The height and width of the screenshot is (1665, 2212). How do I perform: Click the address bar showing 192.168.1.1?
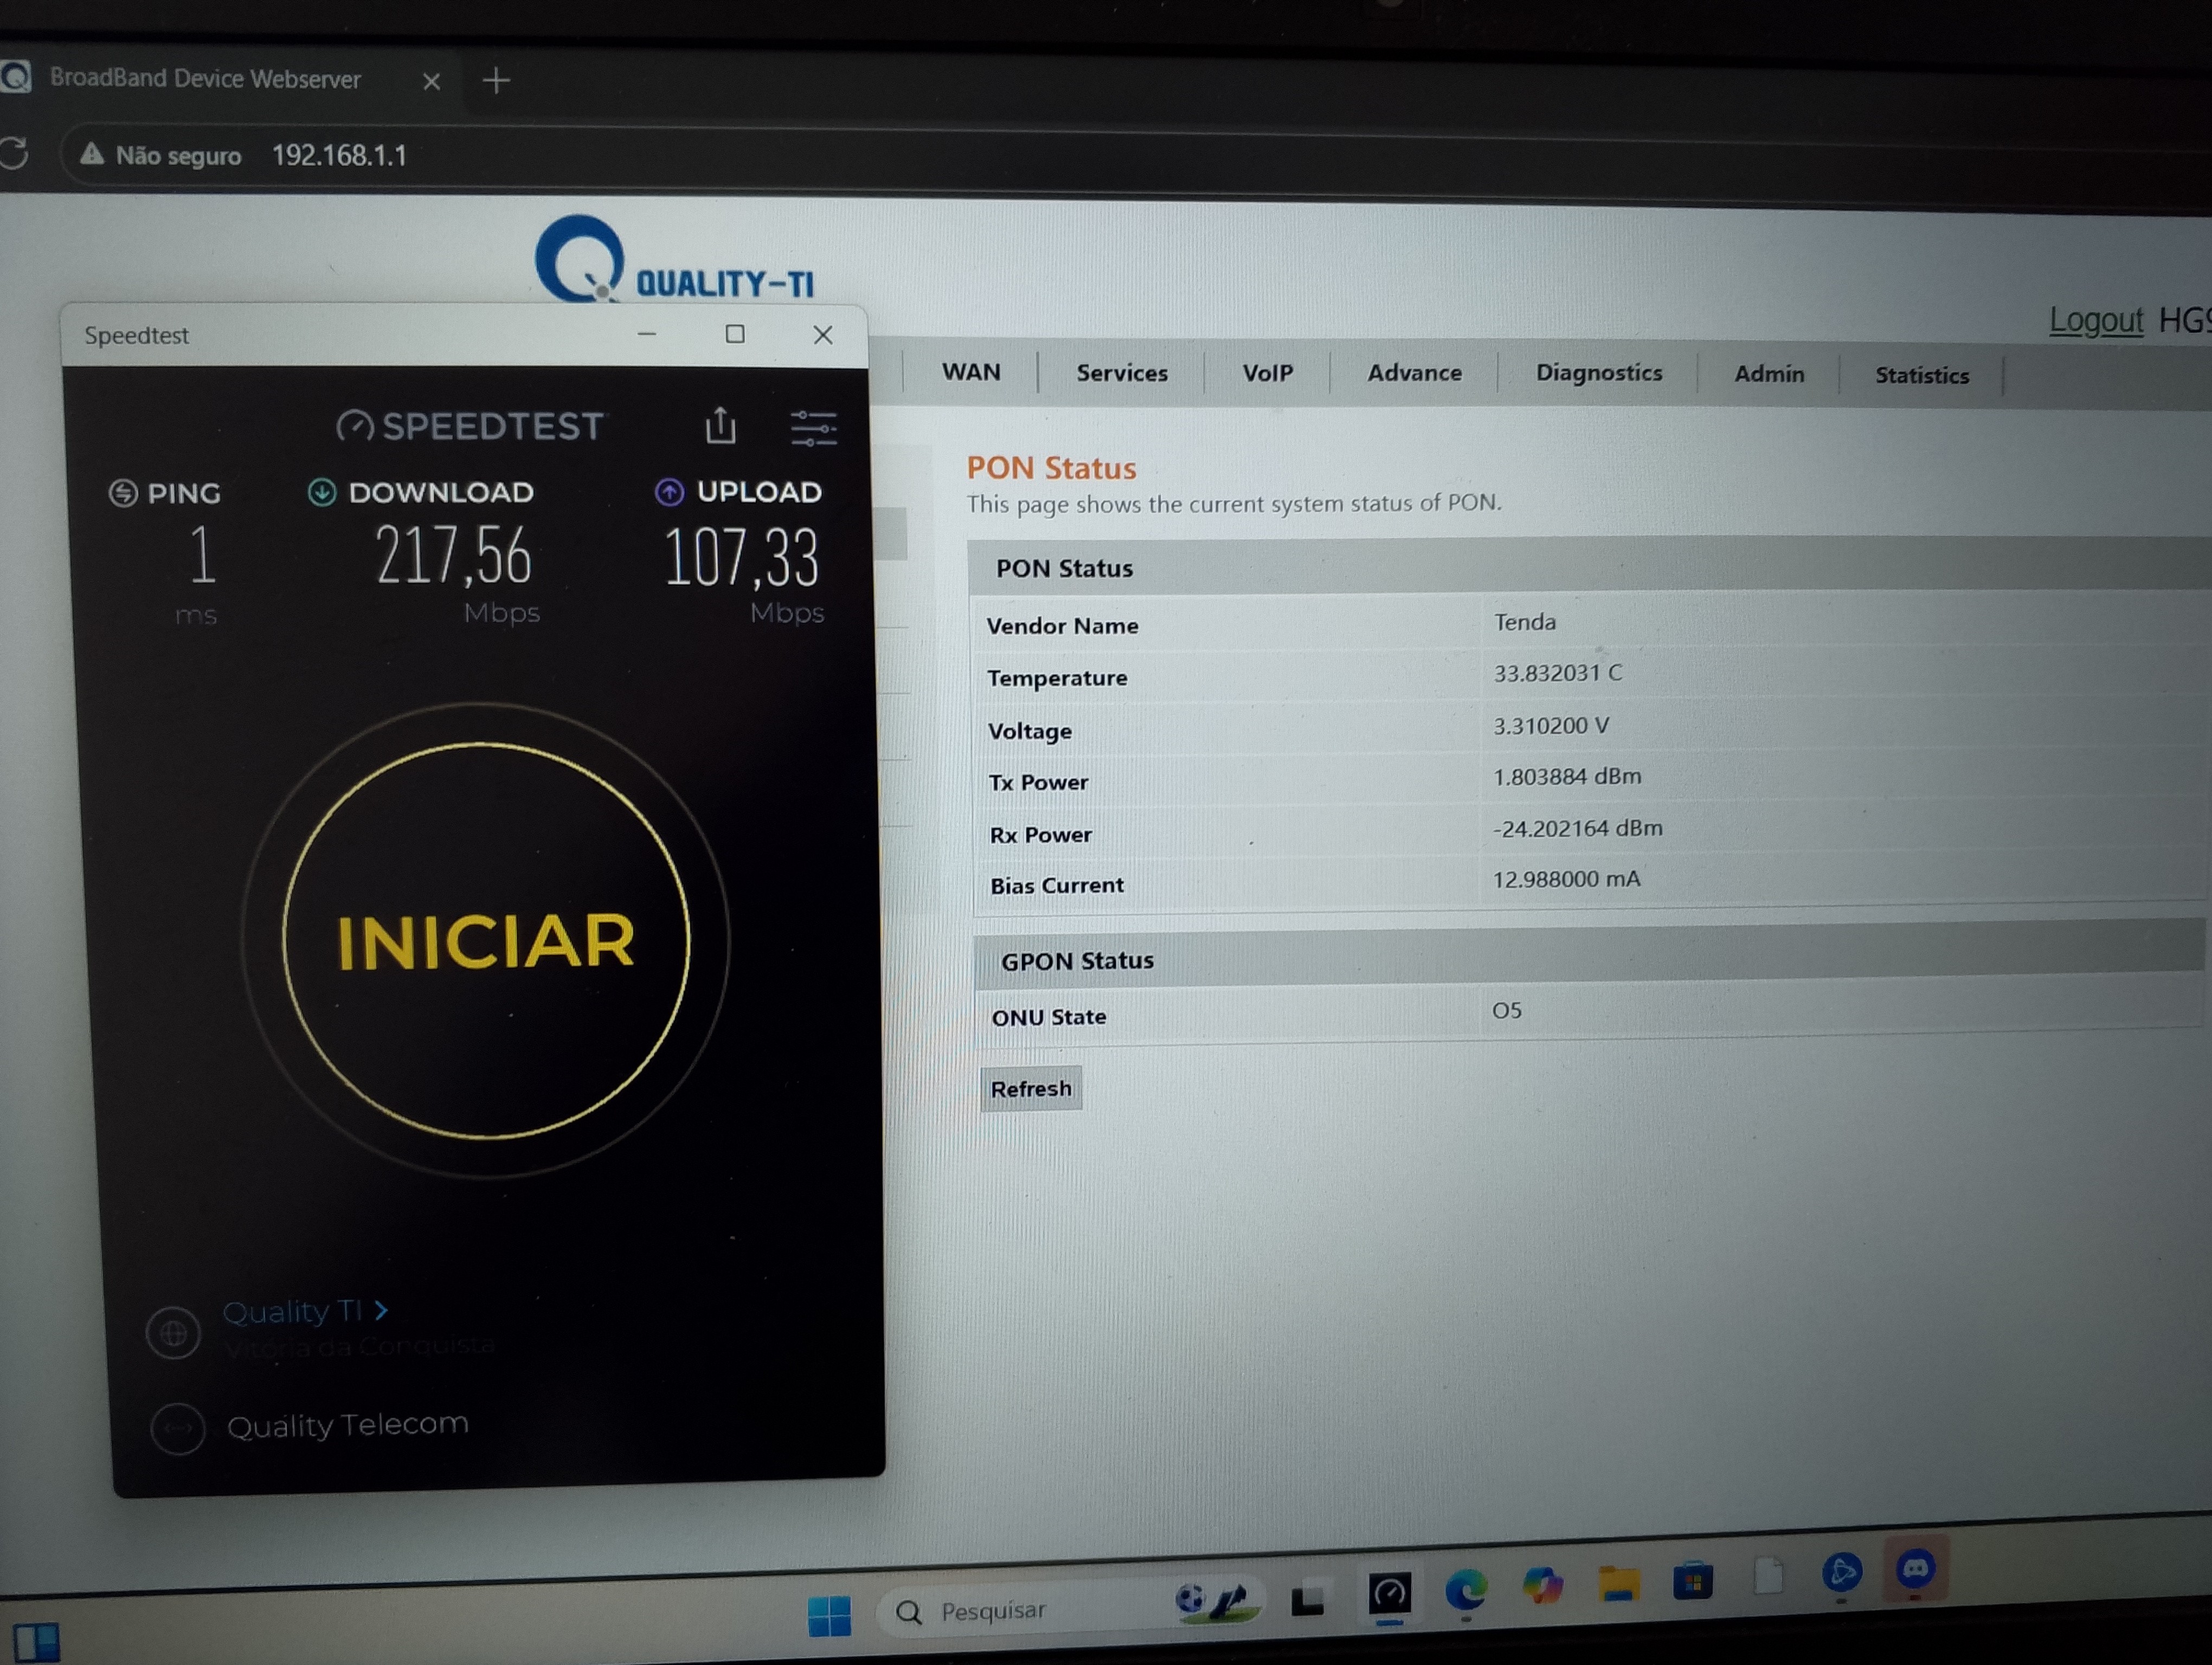pyautogui.click(x=339, y=156)
